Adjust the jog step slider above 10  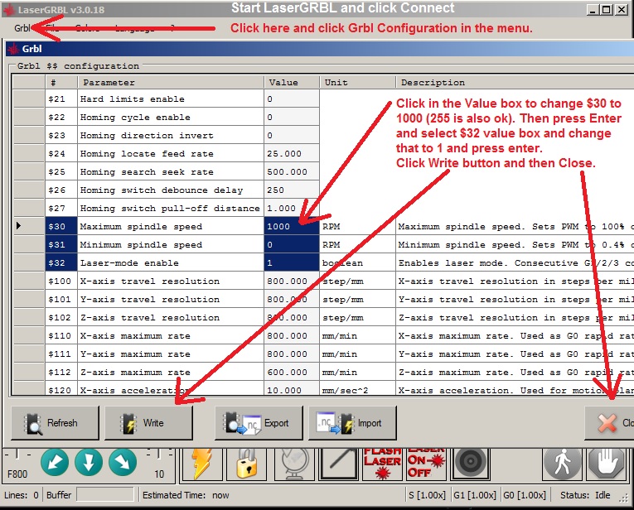(159, 455)
